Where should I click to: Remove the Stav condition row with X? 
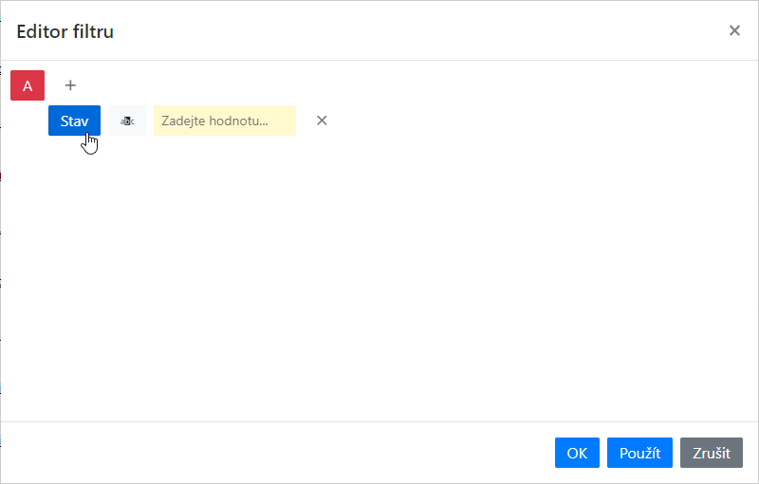click(x=322, y=121)
